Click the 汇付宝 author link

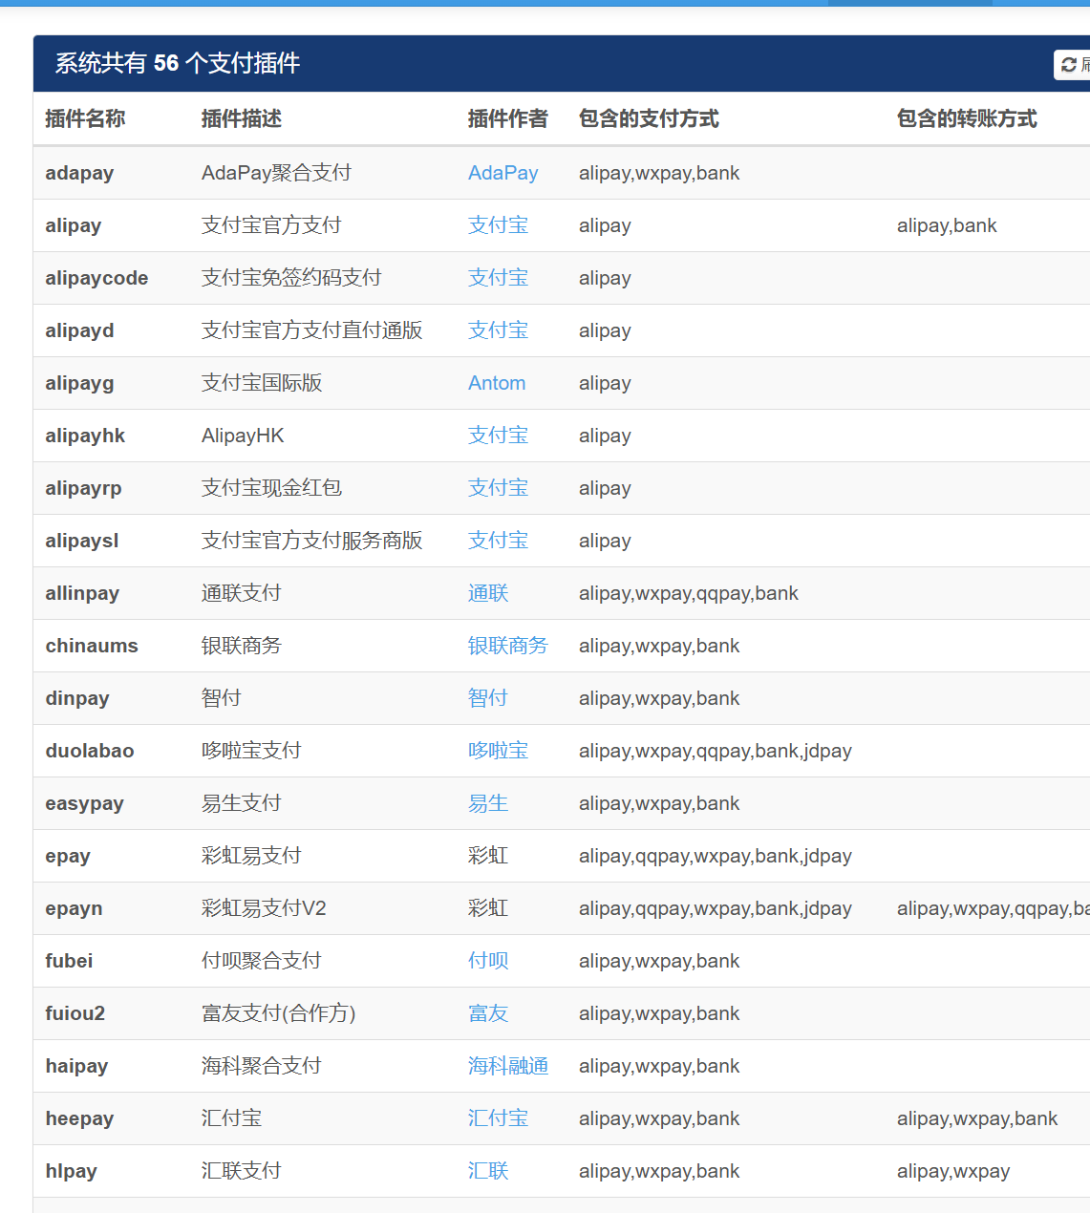point(497,1118)
